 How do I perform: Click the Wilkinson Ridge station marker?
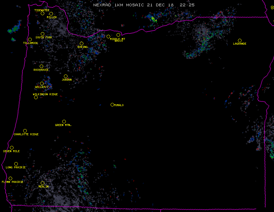click(36, 97)
